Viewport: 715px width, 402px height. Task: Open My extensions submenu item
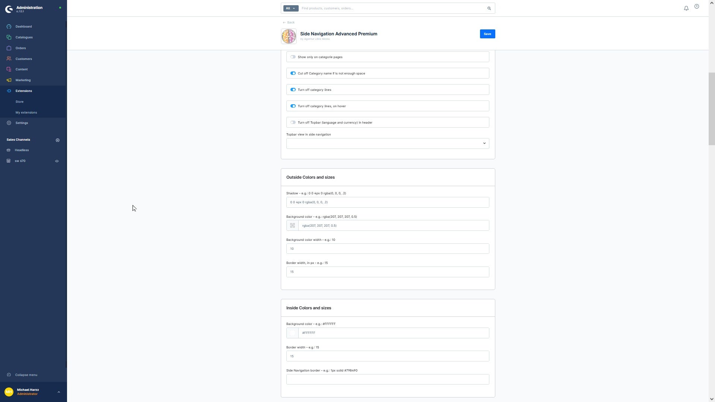coord(26,112)
